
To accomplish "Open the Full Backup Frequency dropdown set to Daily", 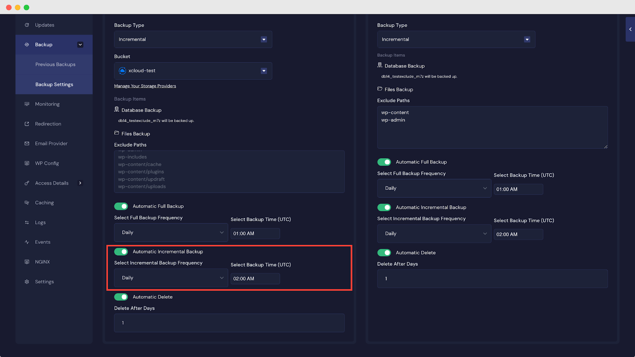I will 171,232.
